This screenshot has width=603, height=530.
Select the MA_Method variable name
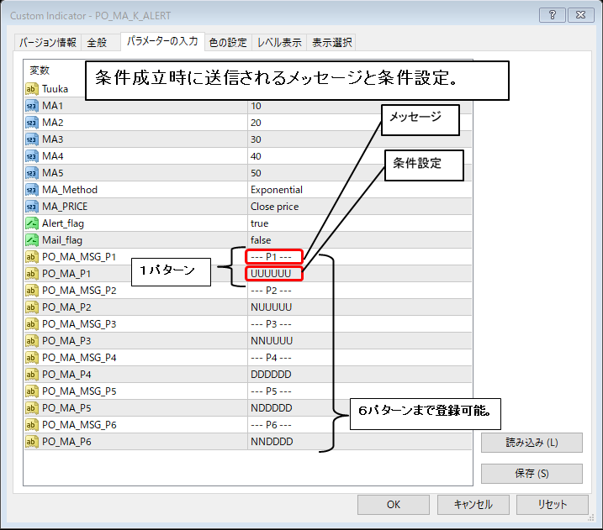70,190
